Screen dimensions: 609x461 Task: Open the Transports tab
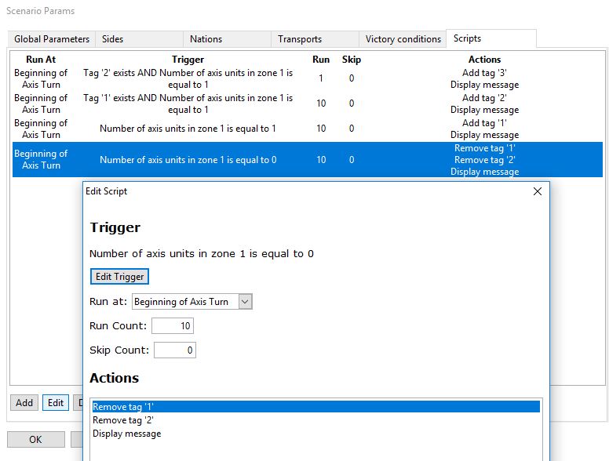pos(300,39)
